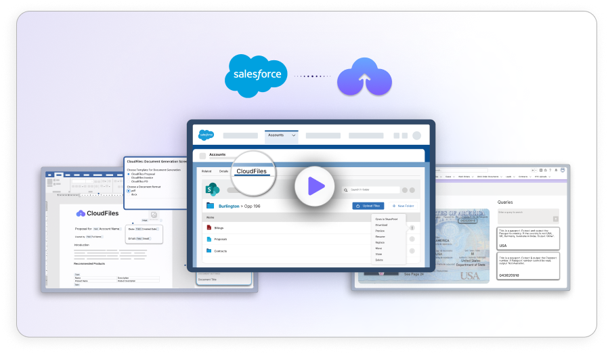Screen dimensions: 608x354
Task: Click the help question mark icon in right window
Action: point(550,170)
